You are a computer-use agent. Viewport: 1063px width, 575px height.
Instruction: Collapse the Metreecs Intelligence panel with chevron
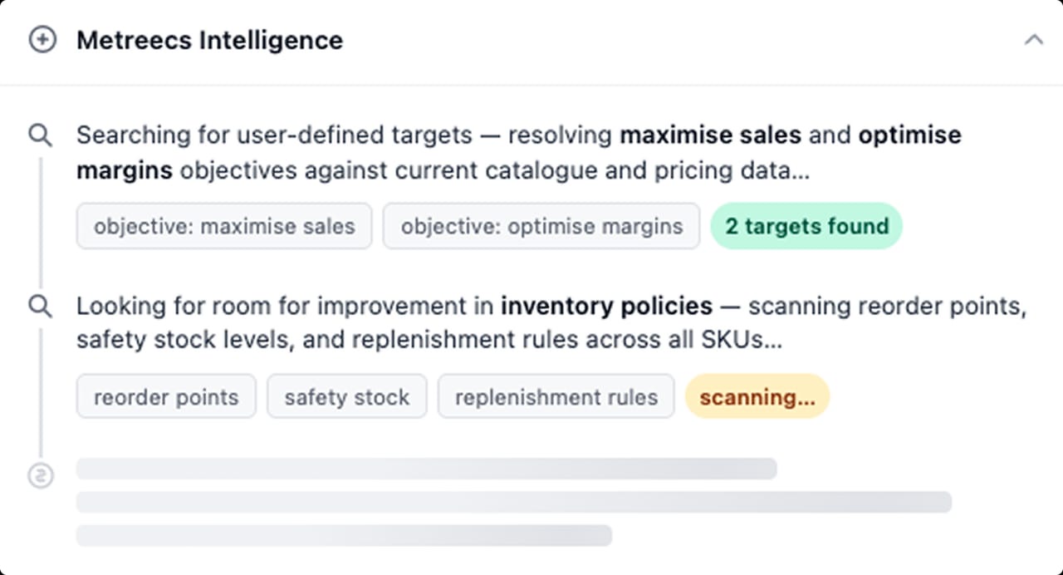[x=1033, y=39]
